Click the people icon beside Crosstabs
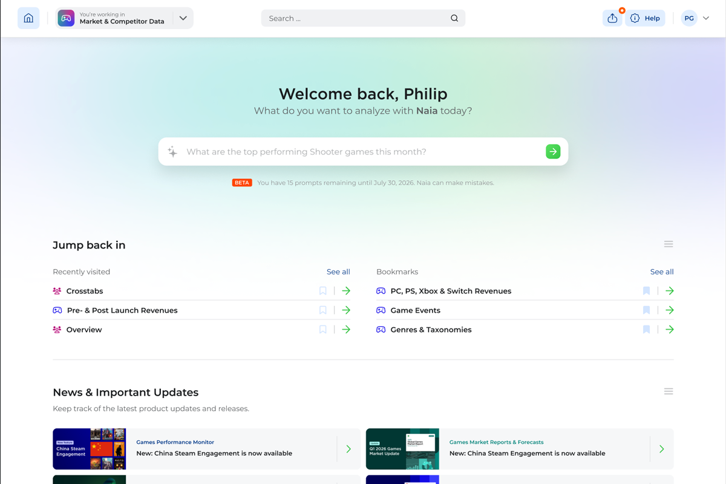The height and width of the screenshot is (484, 726). [x=57, y=291]
